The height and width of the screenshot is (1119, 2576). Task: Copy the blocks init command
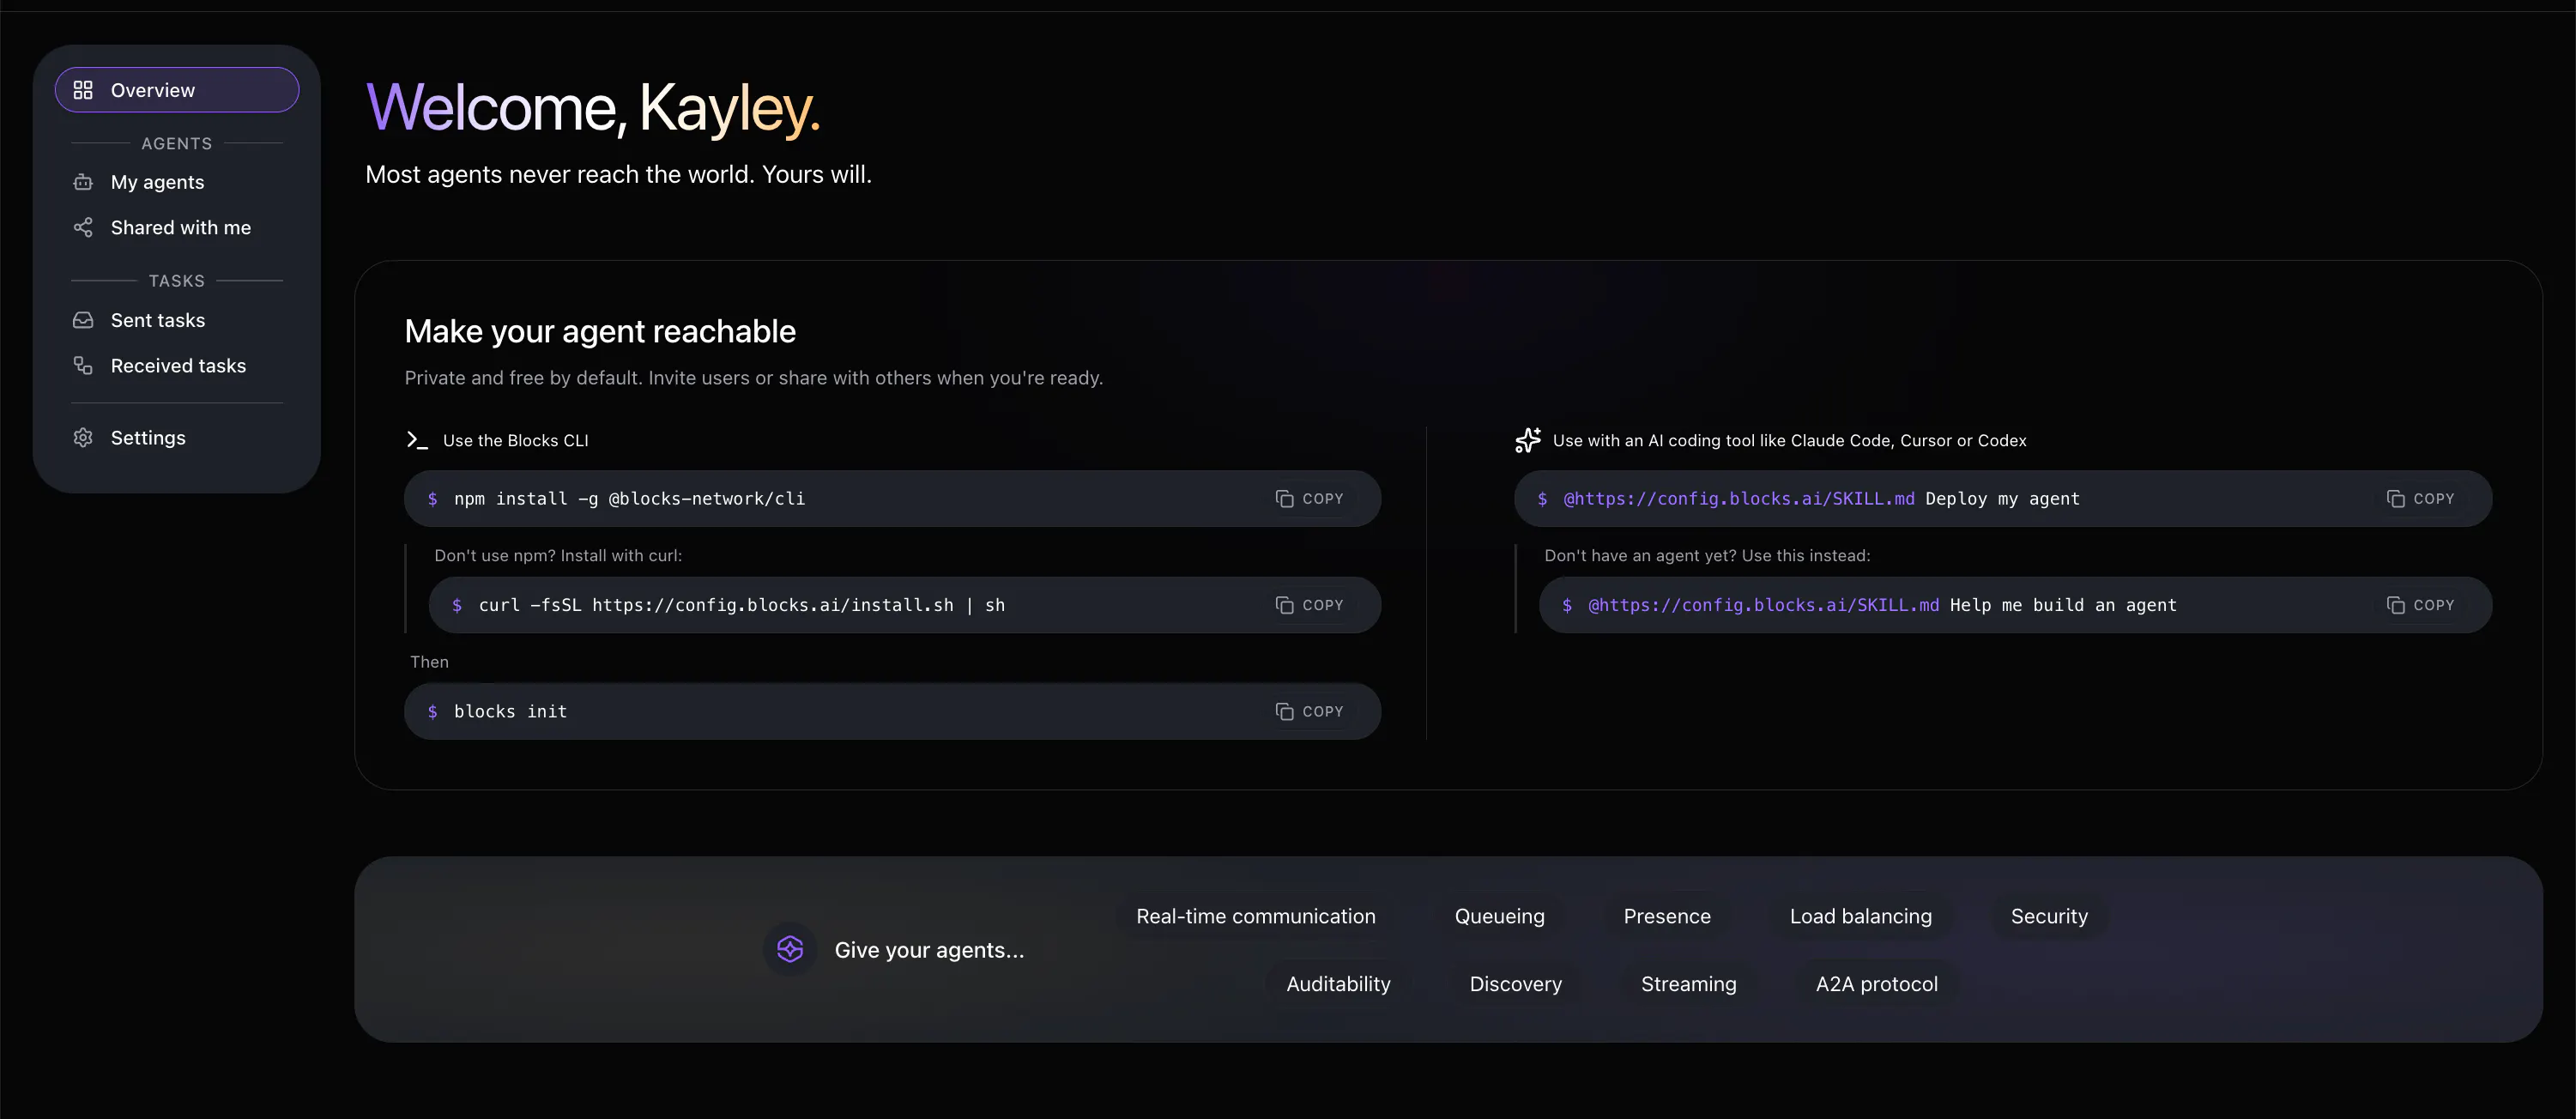(1309, 712)
